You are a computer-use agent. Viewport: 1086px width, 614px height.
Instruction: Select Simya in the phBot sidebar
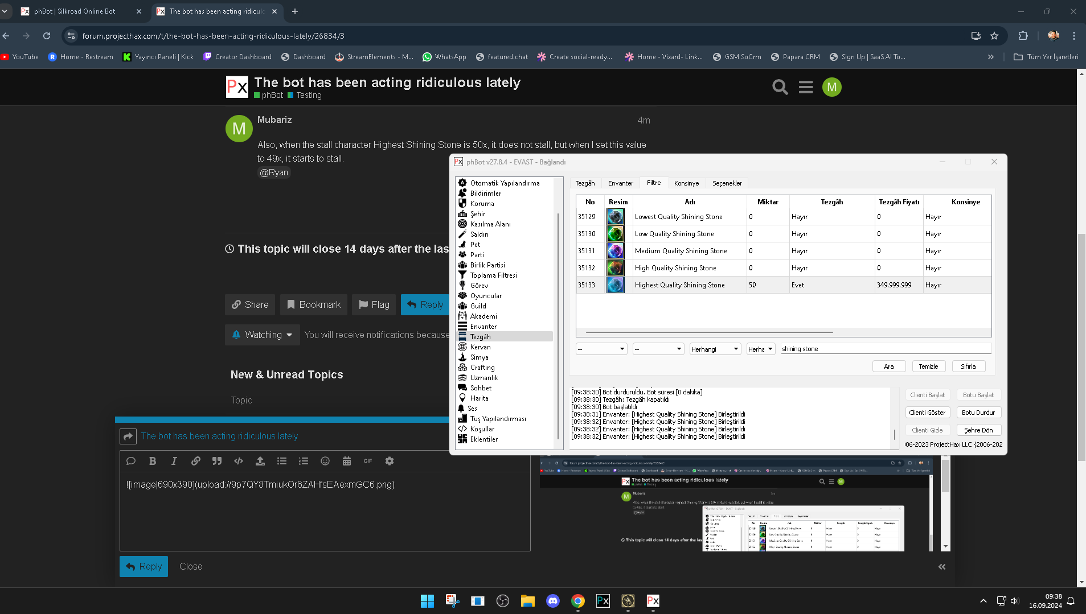pos(479,357)
